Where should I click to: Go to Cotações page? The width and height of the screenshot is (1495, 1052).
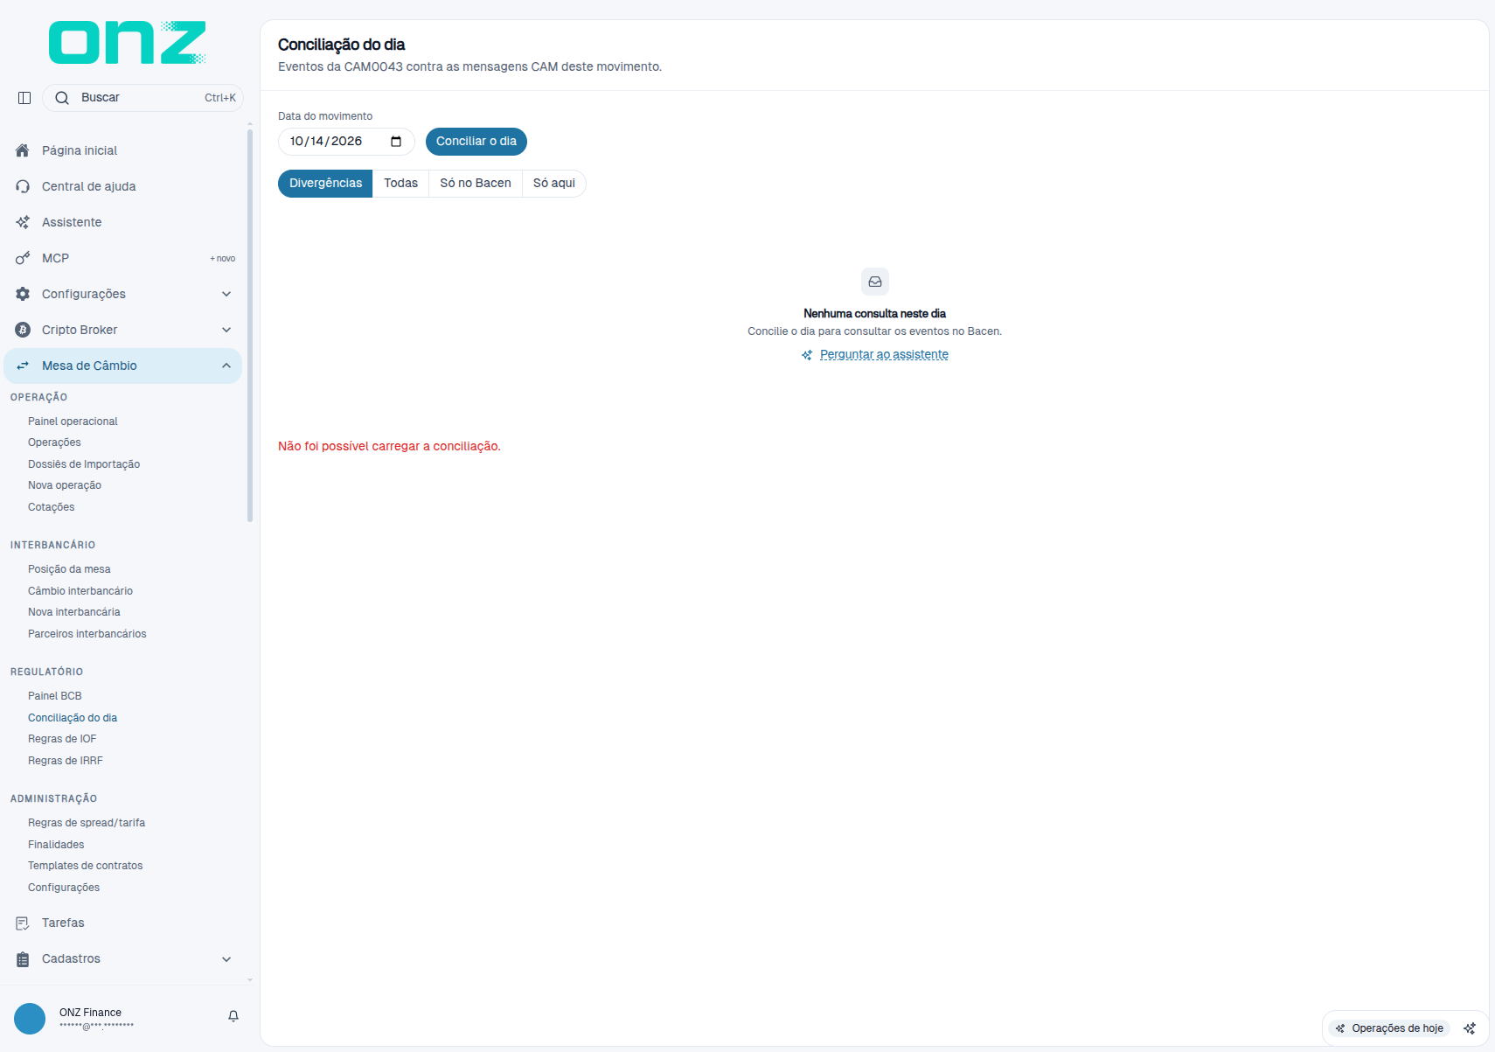(x=52, y=507)
